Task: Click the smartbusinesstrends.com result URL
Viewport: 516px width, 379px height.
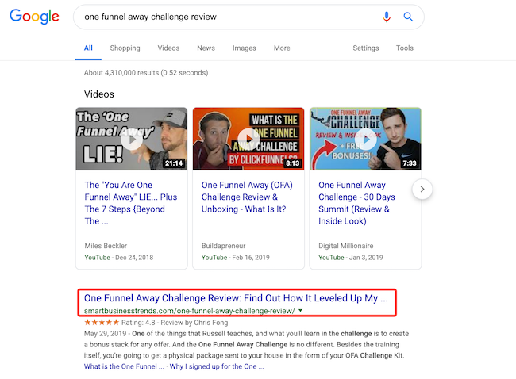Action: (189, 311)
